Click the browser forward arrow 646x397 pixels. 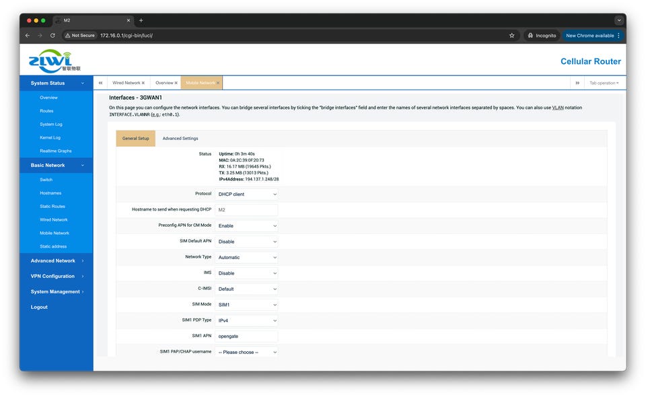point(40,36)
